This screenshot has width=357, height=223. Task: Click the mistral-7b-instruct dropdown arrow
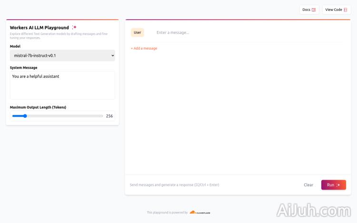coord(112,56)
